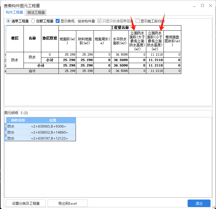Click the 设置分类及工程量 button

click(x=26, y=203)
